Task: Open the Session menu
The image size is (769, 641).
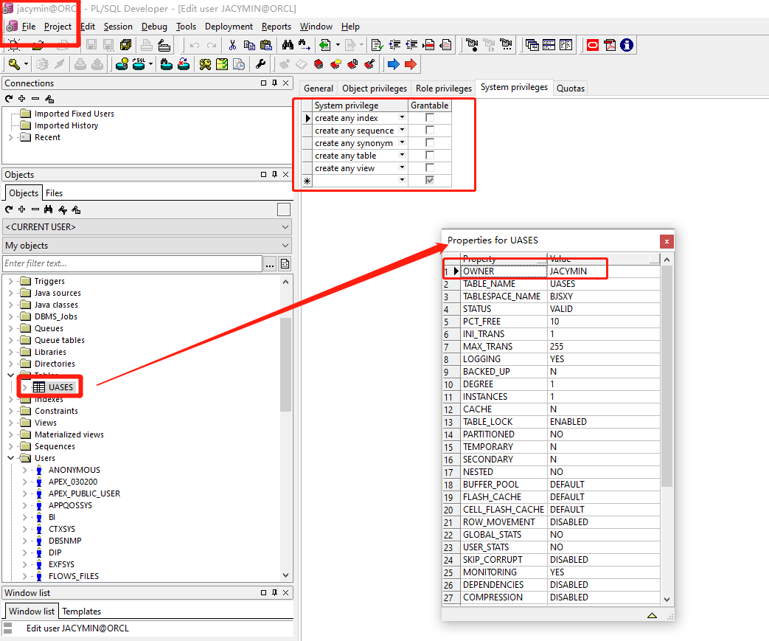Action: [118, 27]
